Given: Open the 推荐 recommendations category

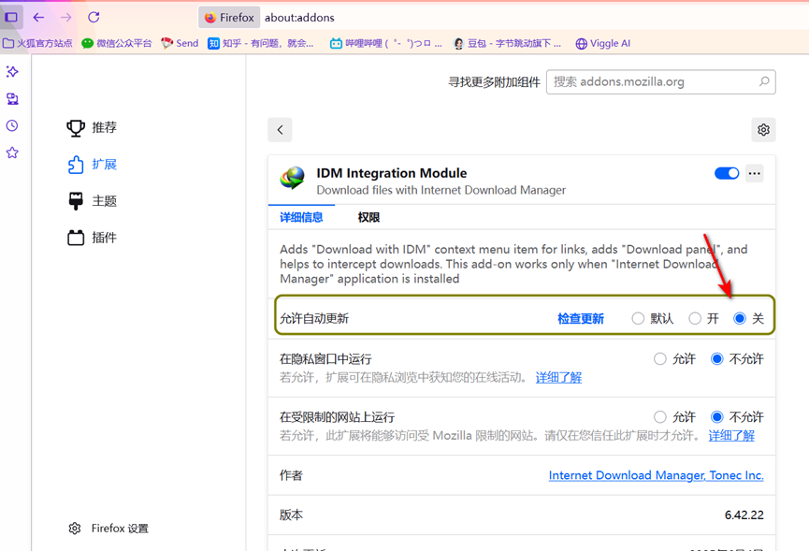Looking at the screenshot, I should tap(92, 127).
